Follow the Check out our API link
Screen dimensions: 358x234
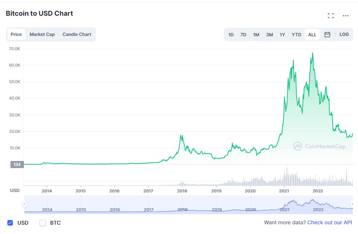point(330,222)
